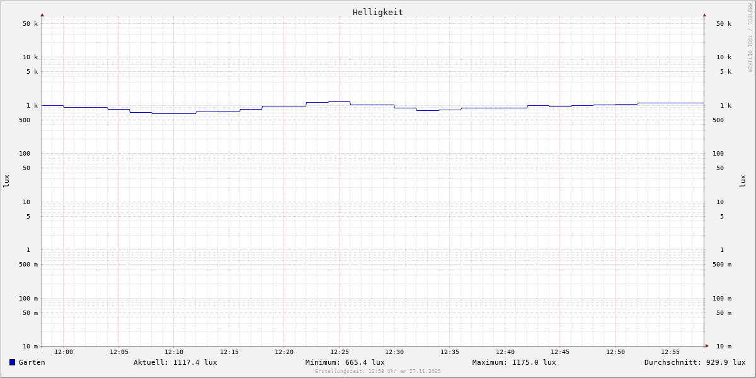Viewport: 756px width, 378px height.
Task: Click the right 10 m scale label
Action: click(x=724, y=346)
